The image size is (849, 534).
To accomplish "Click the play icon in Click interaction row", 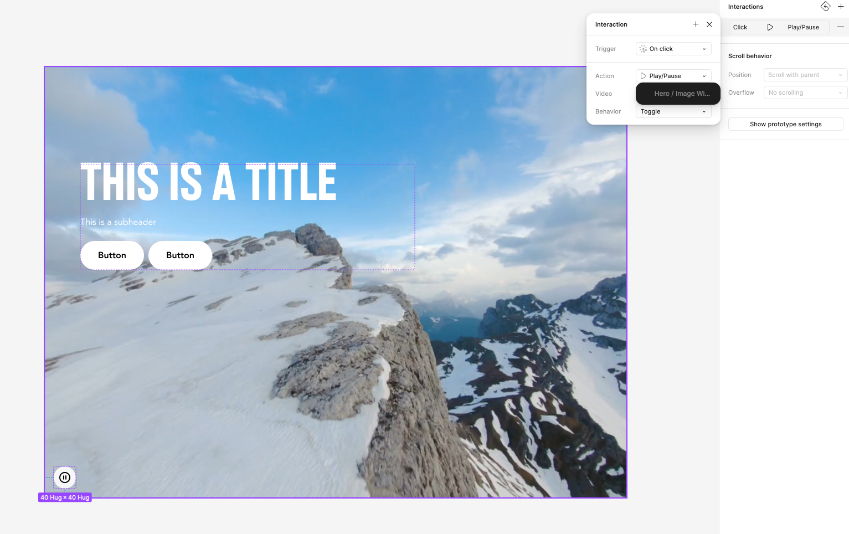I will (x=770, y=27).
